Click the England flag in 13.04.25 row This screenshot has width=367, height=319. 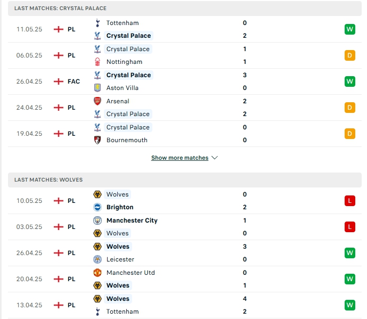click(59, 305)
